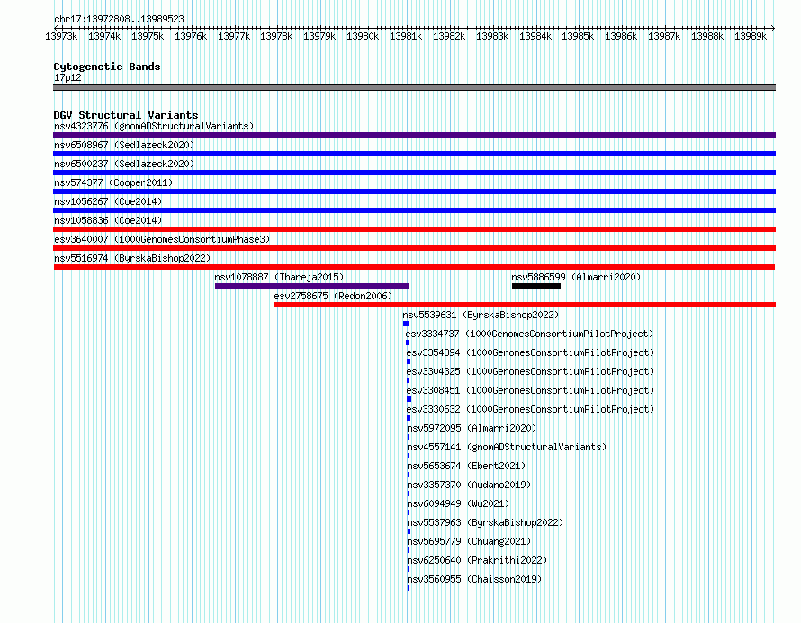Click the blue nsv6508967 variant bar
The height and width of the screenshot is (623, 801).
tap(414, 154)
